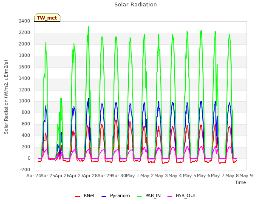Click the 0 y-axis tick label
Screen dimensions: 272x204
(x=29, y=158)
